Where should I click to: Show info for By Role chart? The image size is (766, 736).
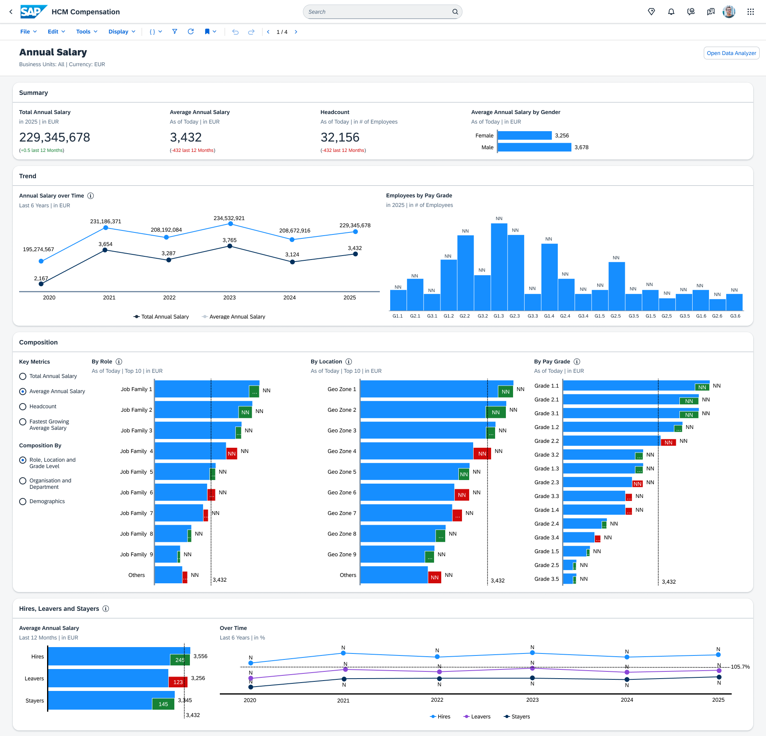(119, 362)
